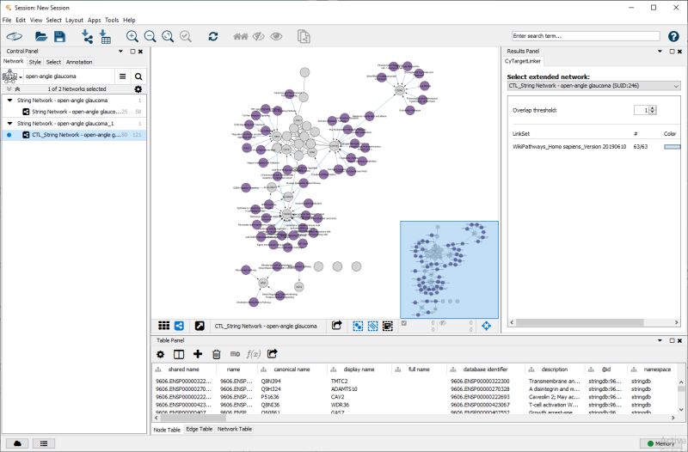Export network view as image icon
The image size is (688, 452).
(x=336, y=326)
